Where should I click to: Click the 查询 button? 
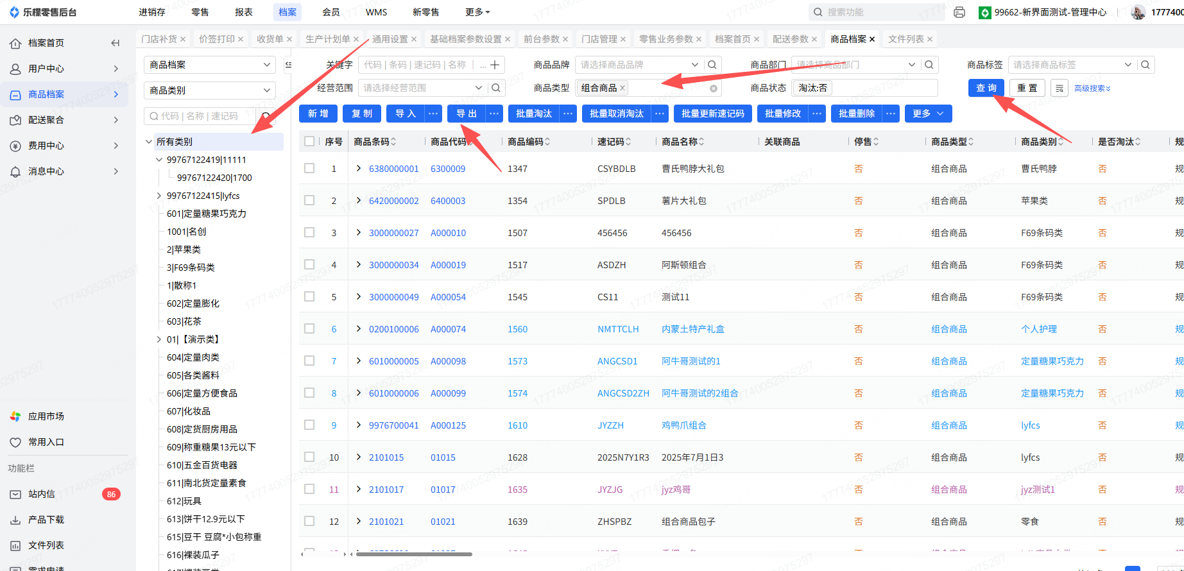click(x=986, y=88)
